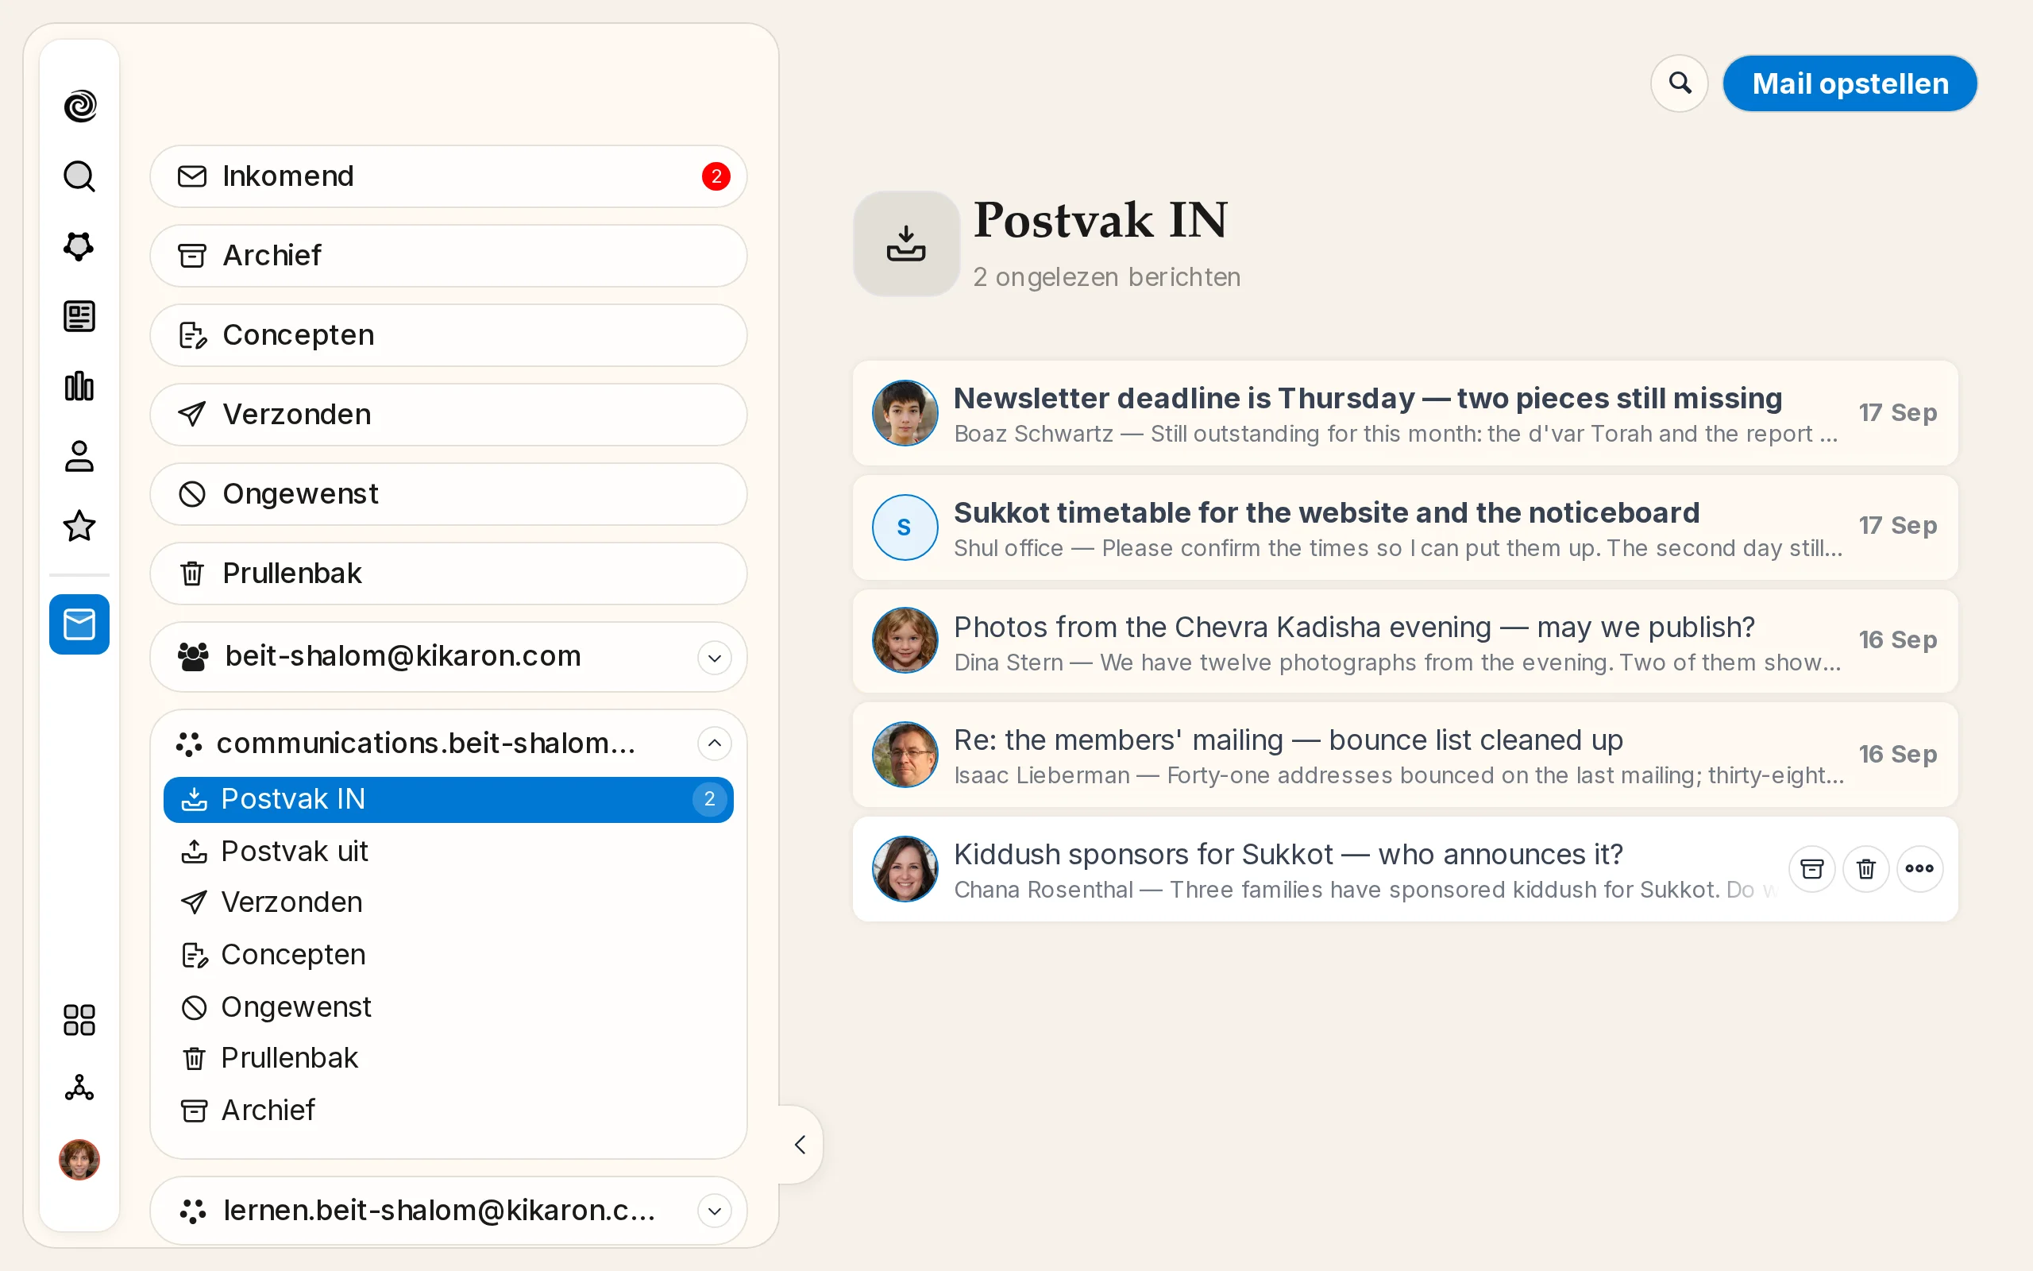Open the top Ongewenst folder
Viewport: 2033px width, 1271px height.
(449, 494)
